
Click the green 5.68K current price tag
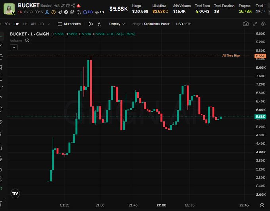[260, 117]
